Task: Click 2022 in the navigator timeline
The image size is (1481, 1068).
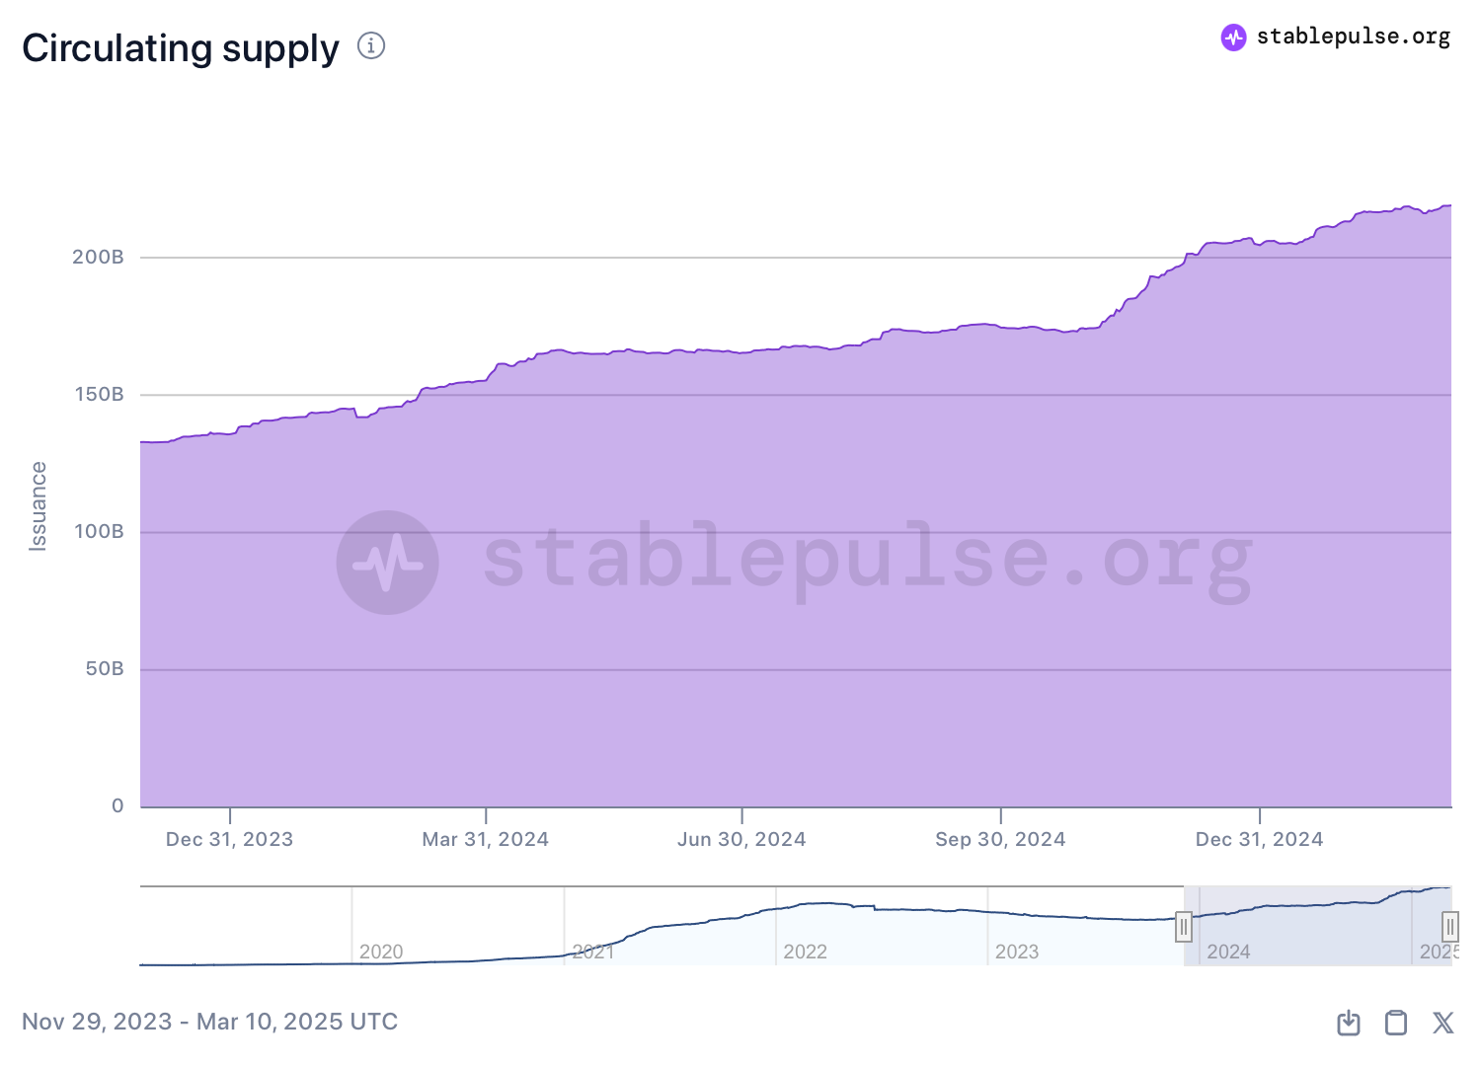Action: pyautogui.click(x=805, y=952)
